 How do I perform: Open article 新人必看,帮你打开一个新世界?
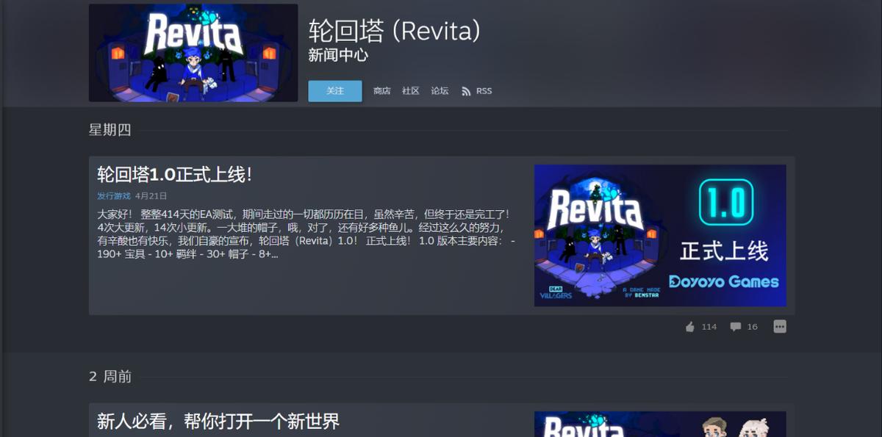pyautogui.click(x=218, y=422)
